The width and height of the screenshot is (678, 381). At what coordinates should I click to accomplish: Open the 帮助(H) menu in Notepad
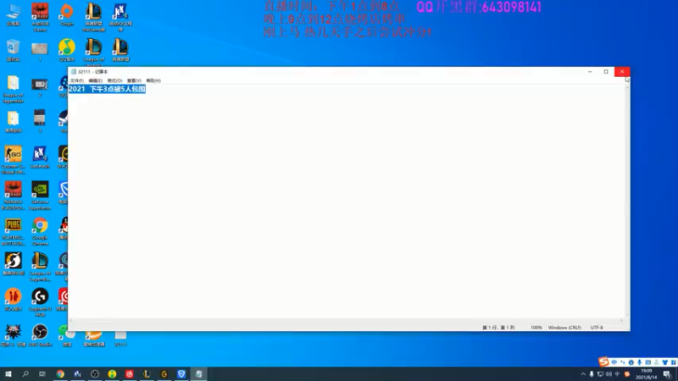153,80
